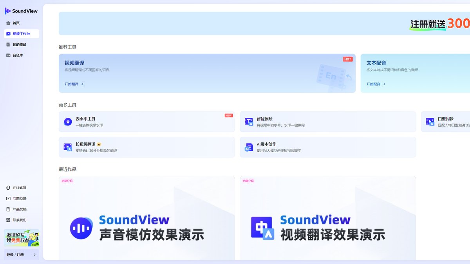The image size is (470, 264).
Task: Click the crown badge next to 长视频翻译
Action: [x=99, y=144]
